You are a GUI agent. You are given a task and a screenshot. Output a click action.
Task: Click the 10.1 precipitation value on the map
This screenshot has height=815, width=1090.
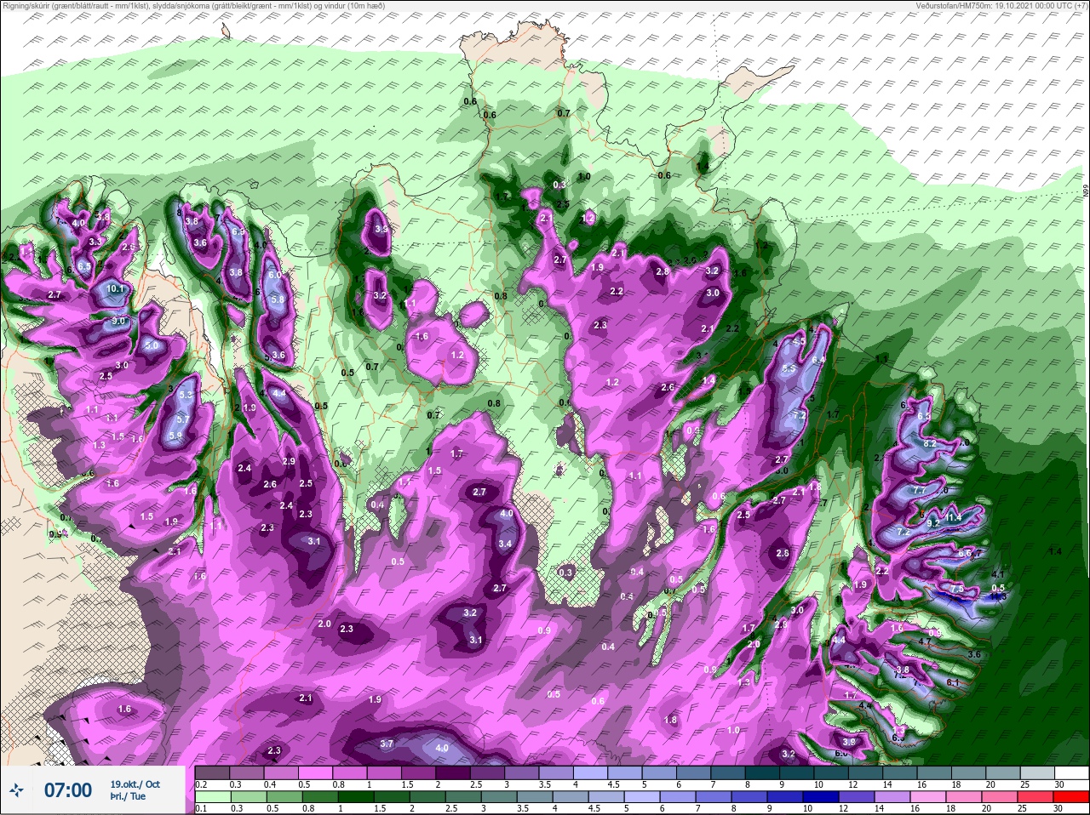(x=115, y=289)
